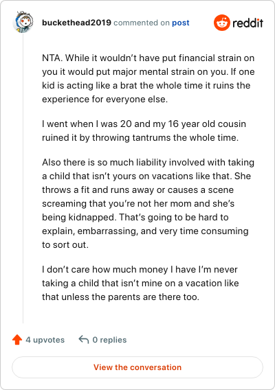
Task: Click the "0 replies" label
Action: pos(109,340)
